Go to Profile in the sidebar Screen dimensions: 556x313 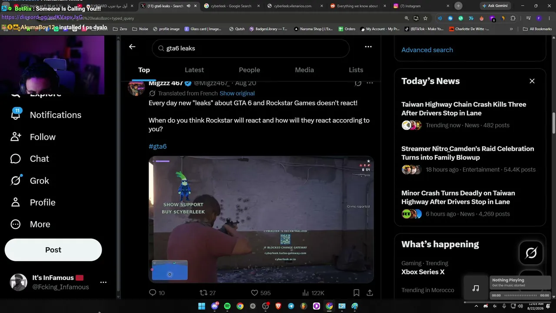pyautogui.click(x=33, y=202)
